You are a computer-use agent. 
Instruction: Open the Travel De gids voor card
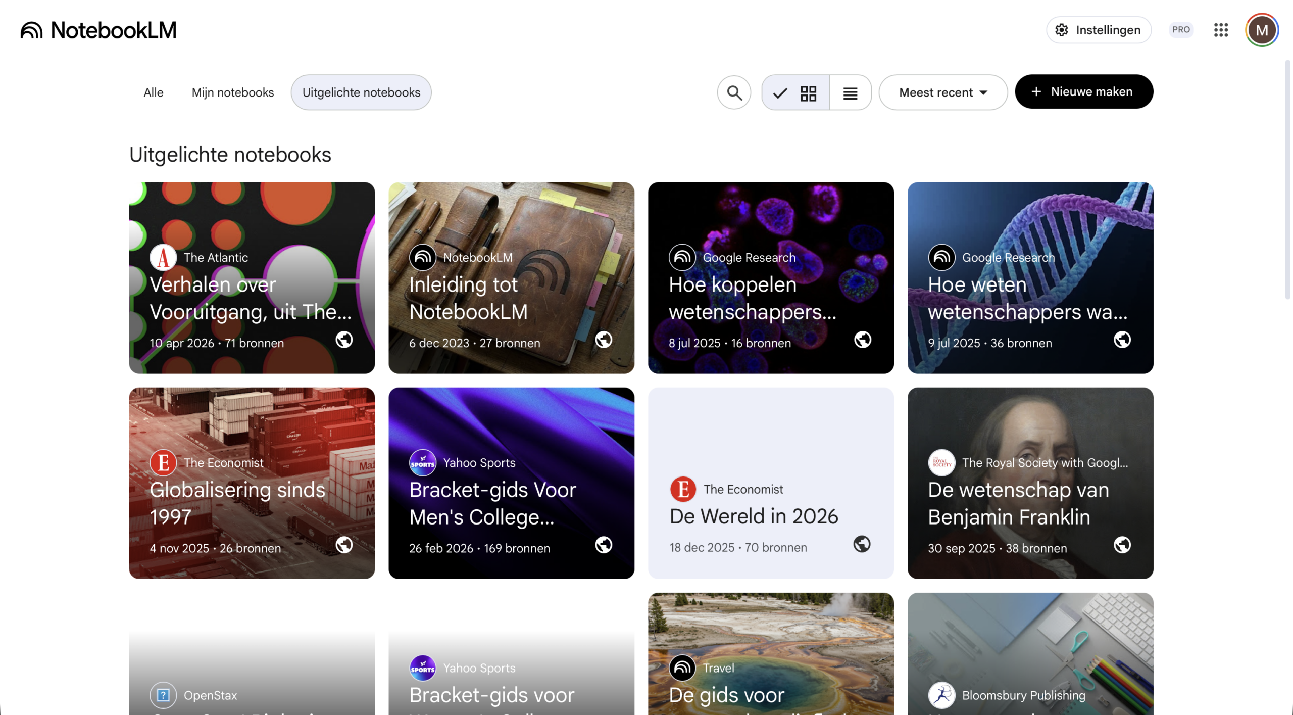coord(771,654)
